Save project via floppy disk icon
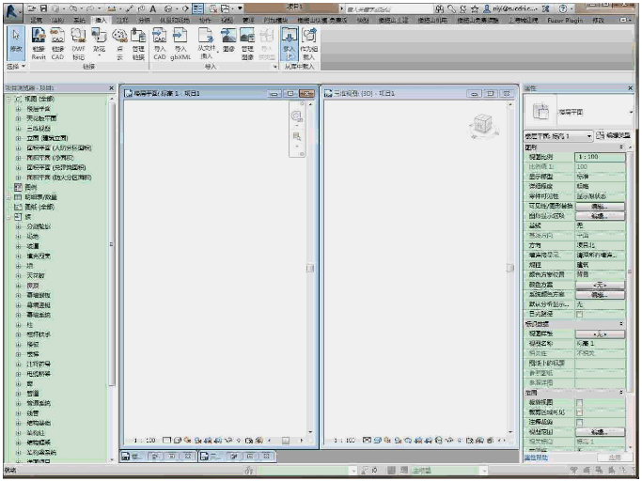Viewport: 642px width, 481px height. pyautogui.click(x=44, y=8)
